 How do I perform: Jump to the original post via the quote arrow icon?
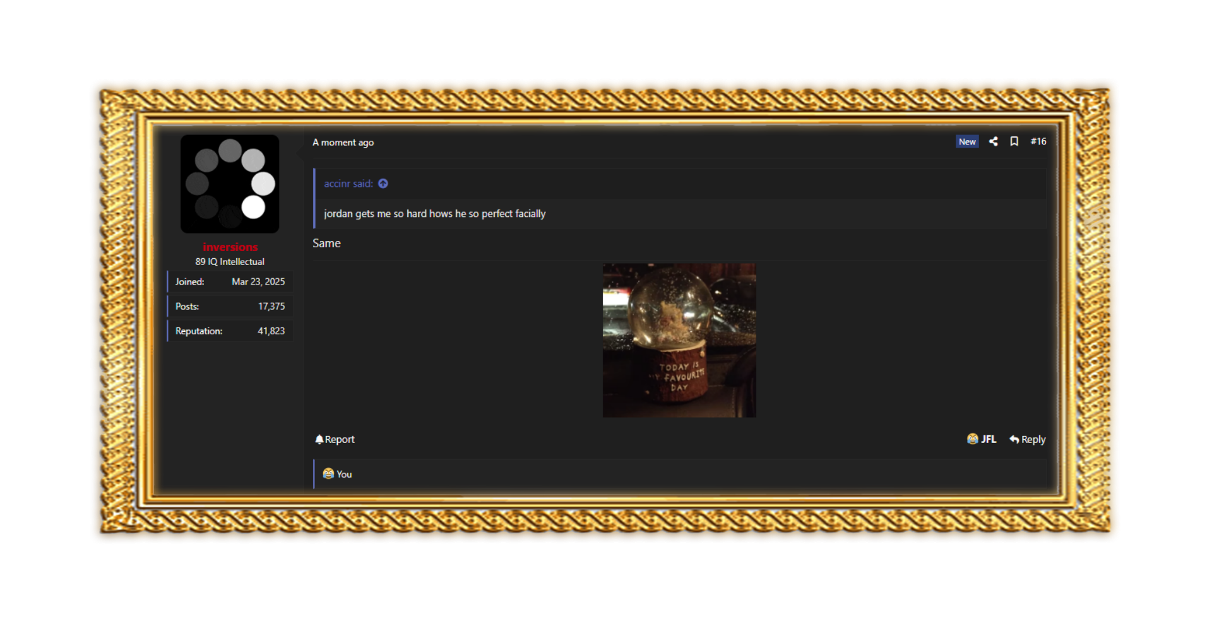(383, 184)
